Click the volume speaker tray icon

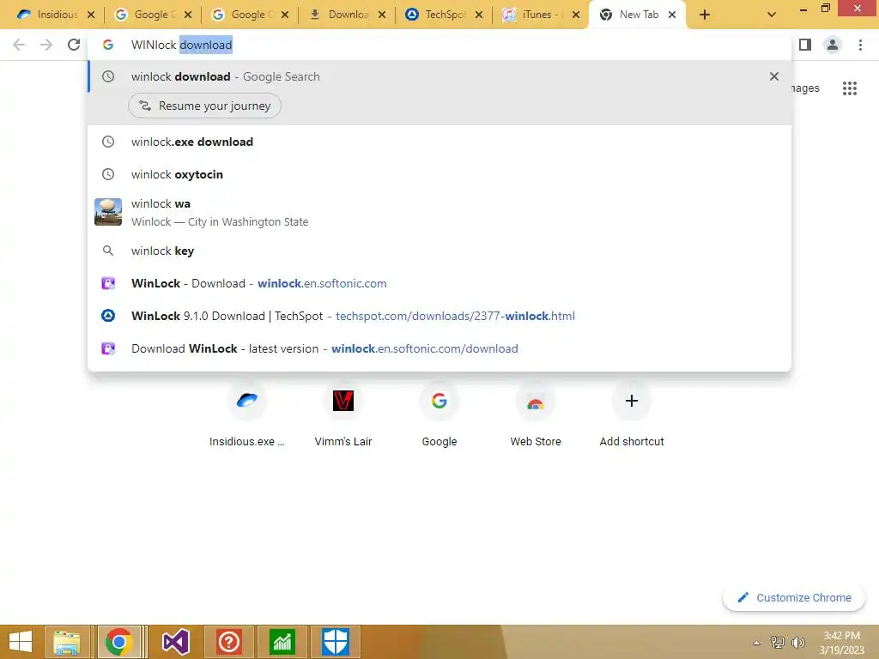pos(798,642)
